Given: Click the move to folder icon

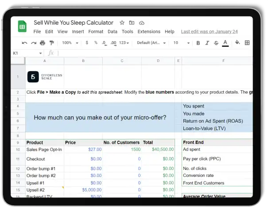Looking at the screenshot, I should click(132, 23).
